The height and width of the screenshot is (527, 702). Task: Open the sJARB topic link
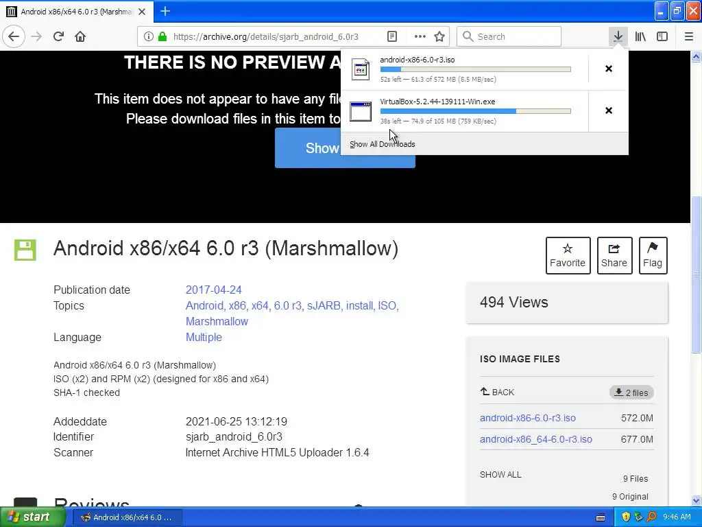pos(324,305)
